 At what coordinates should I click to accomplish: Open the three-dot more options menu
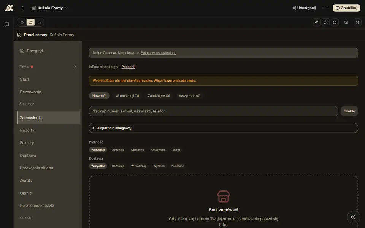coord(325,8)
